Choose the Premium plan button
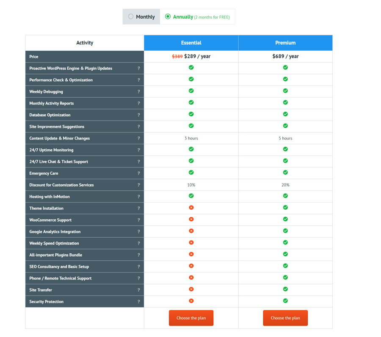The image size is (381, 337). click(x=285, y=318)
